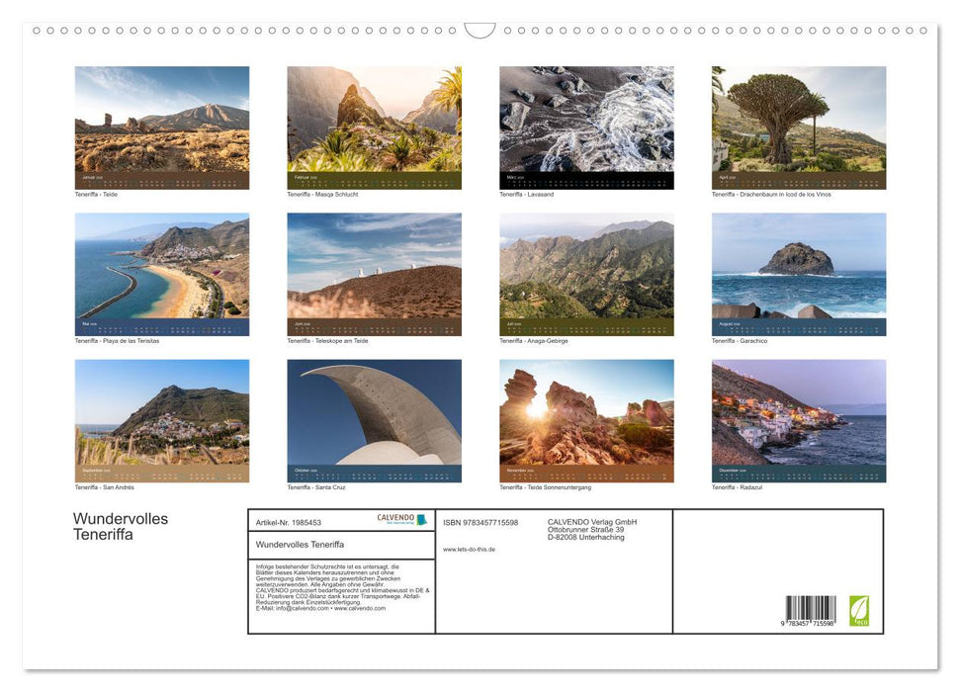
Task: View the Drachenbaum in Icod de los Vinos image
Action: [797, 127]
